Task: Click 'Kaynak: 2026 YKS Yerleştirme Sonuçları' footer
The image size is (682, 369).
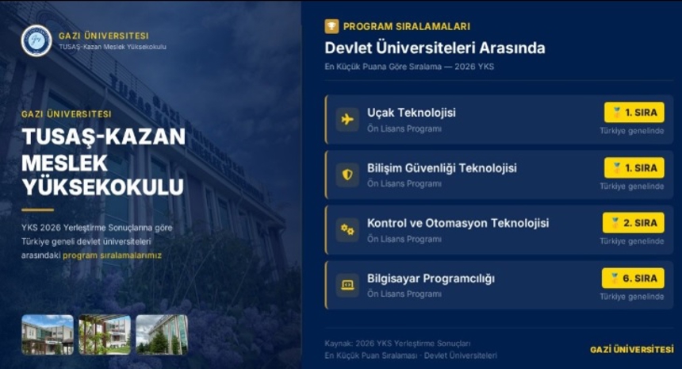Action: (397, 344)
